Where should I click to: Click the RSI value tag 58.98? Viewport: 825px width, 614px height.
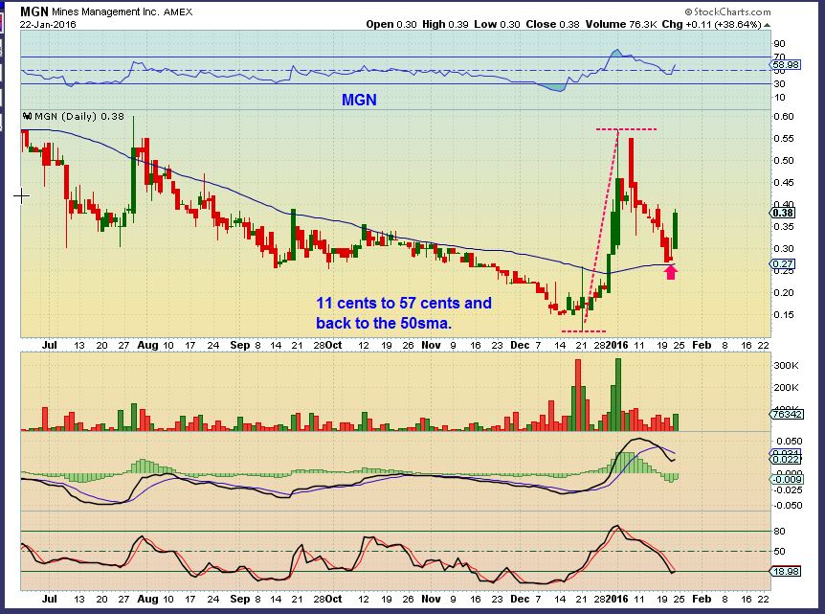(x=785, y=65)
